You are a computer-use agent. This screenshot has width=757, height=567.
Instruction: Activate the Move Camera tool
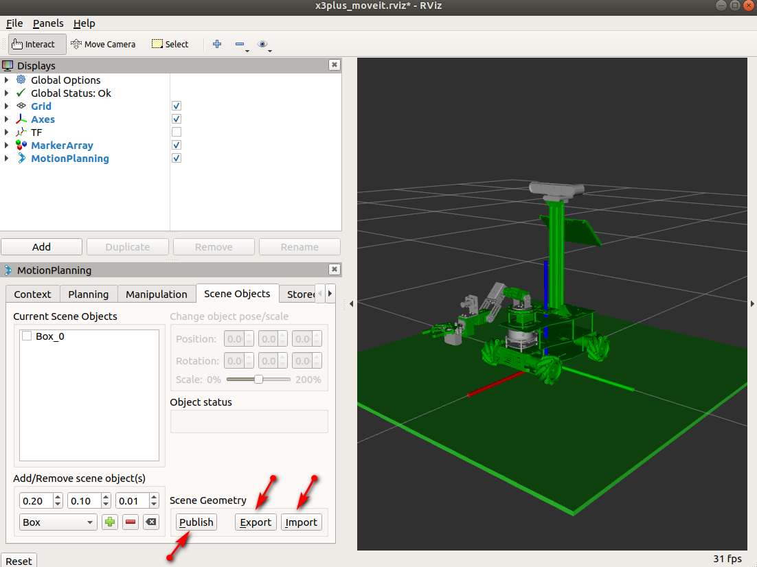[103, 44]
